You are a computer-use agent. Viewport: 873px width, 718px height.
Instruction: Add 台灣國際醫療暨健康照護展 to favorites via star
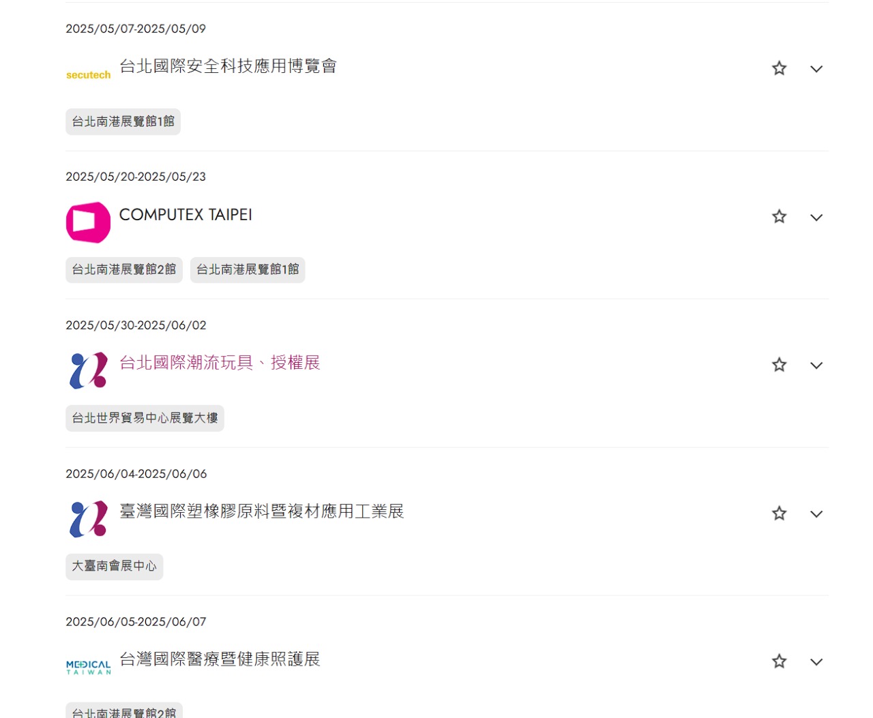point(779,661)
